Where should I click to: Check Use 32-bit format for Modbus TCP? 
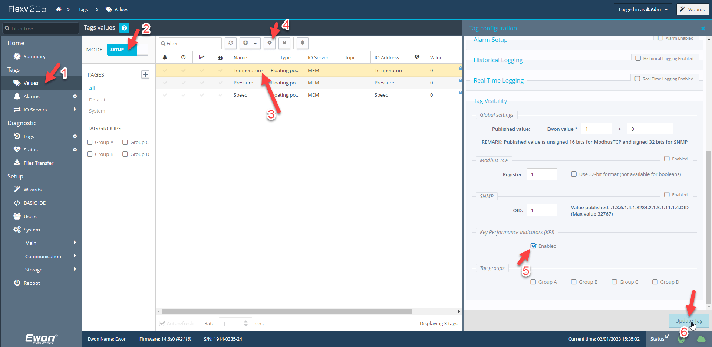pos(574,174)
